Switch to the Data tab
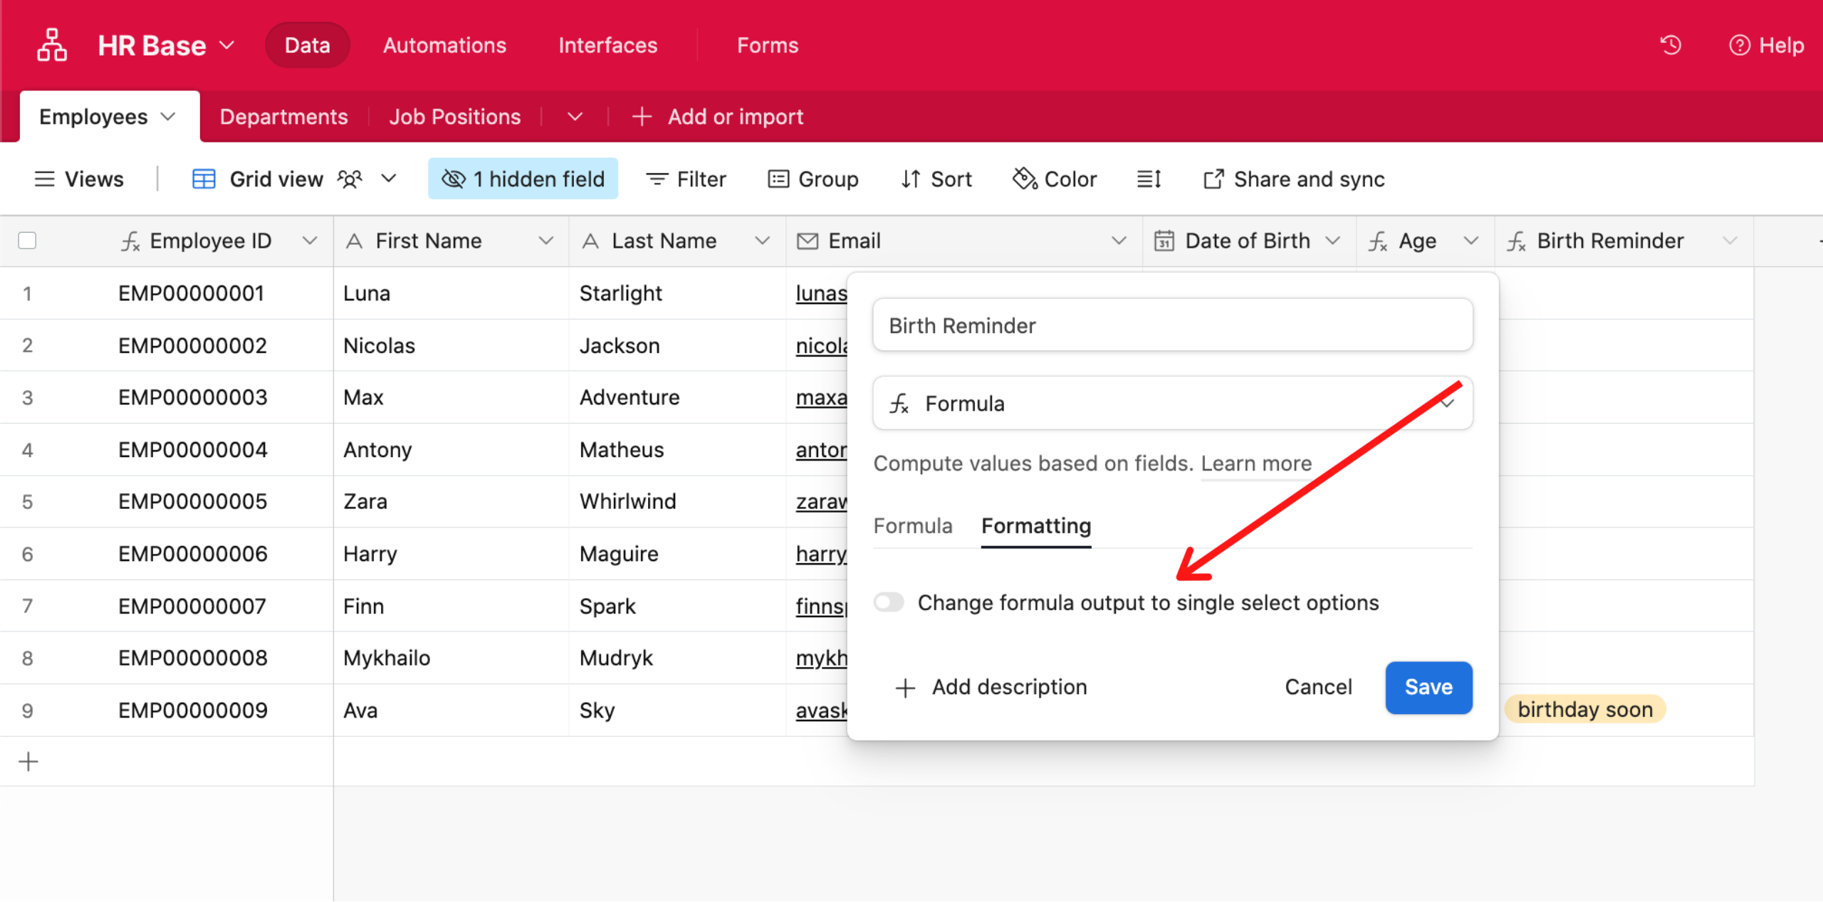1823x902 pixels. tap(308, 46)
